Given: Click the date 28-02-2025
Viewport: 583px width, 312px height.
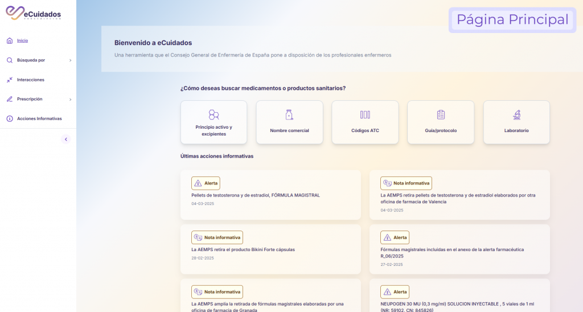Looking at the screenshot, I should click(203, 258).
